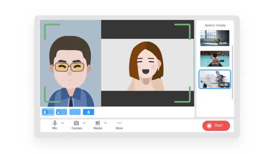
Task: Click the woman's video in the preview
Action: coord(147,65)
